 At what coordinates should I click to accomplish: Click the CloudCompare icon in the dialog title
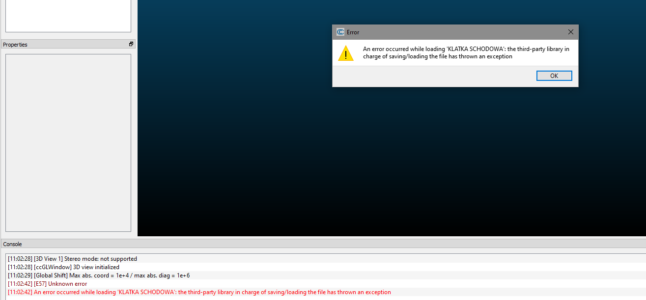(x=340, y=32)
